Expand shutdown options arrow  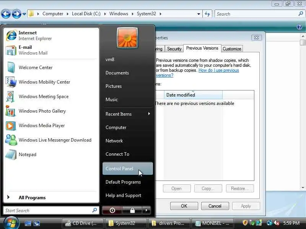146,210
